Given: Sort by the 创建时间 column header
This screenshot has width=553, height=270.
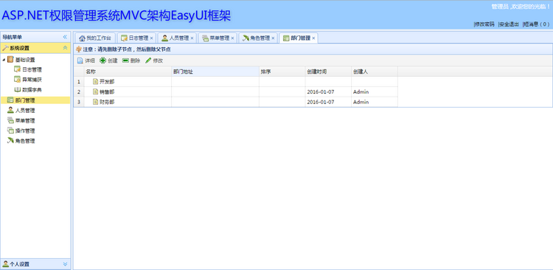Looking at the screenshot, I should [x=329, y=72].
